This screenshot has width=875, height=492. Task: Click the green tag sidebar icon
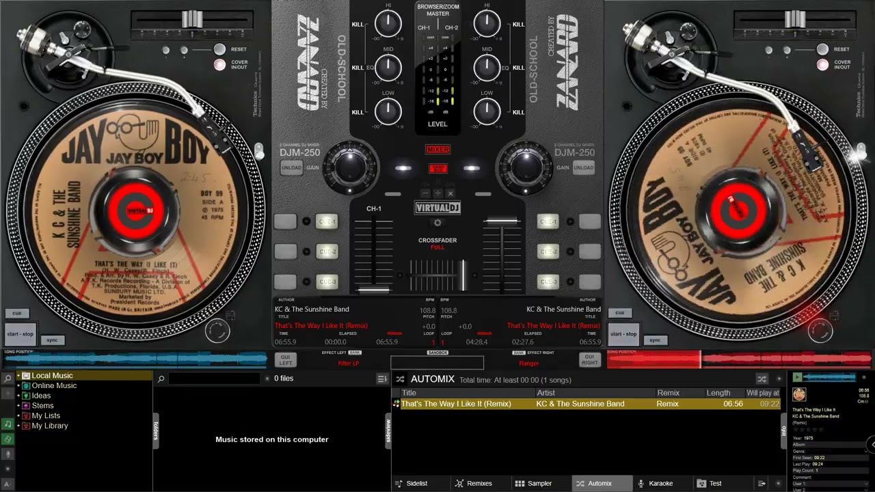8,439
